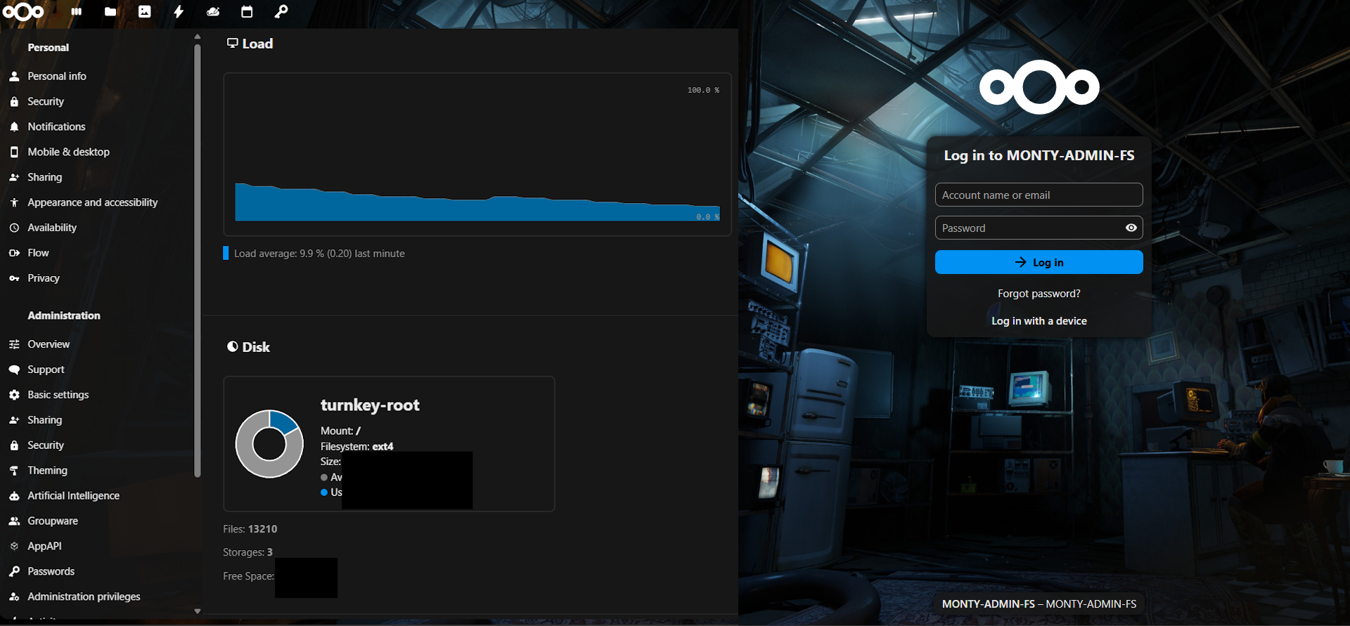The width and height of the screenshot is (1350, 626).
Task: Choose Log in with a device
Action: point(1039,321)
